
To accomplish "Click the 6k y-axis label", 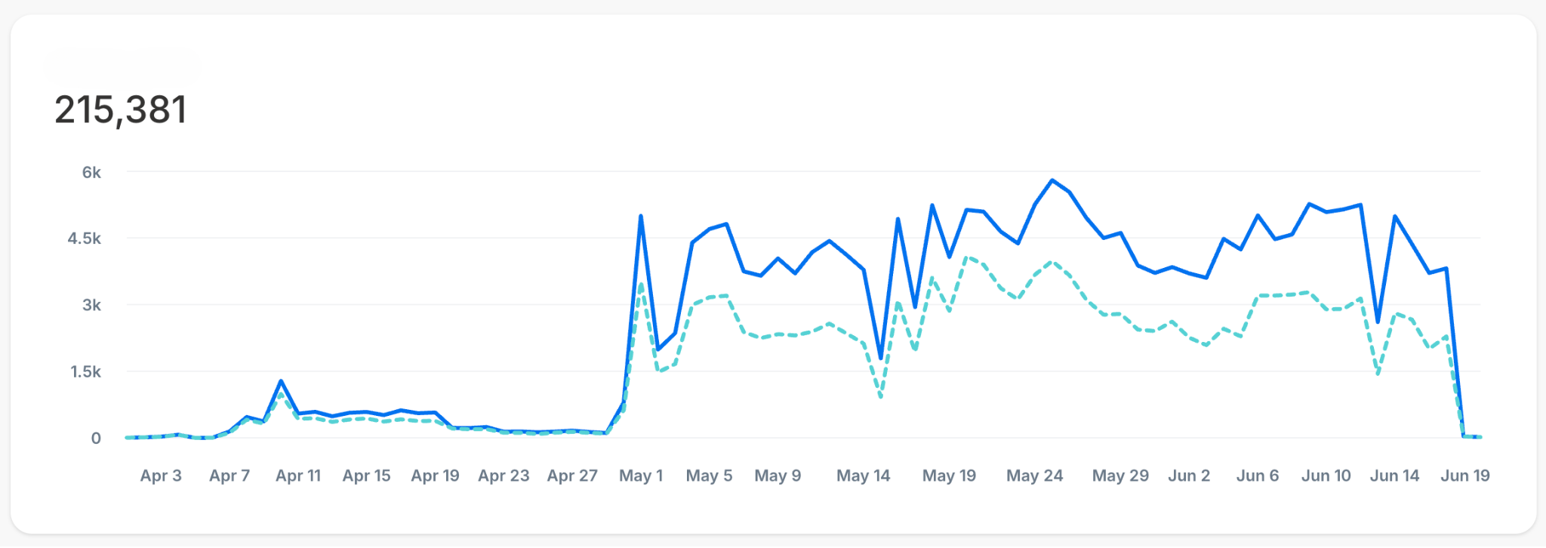I will (91, 173).
